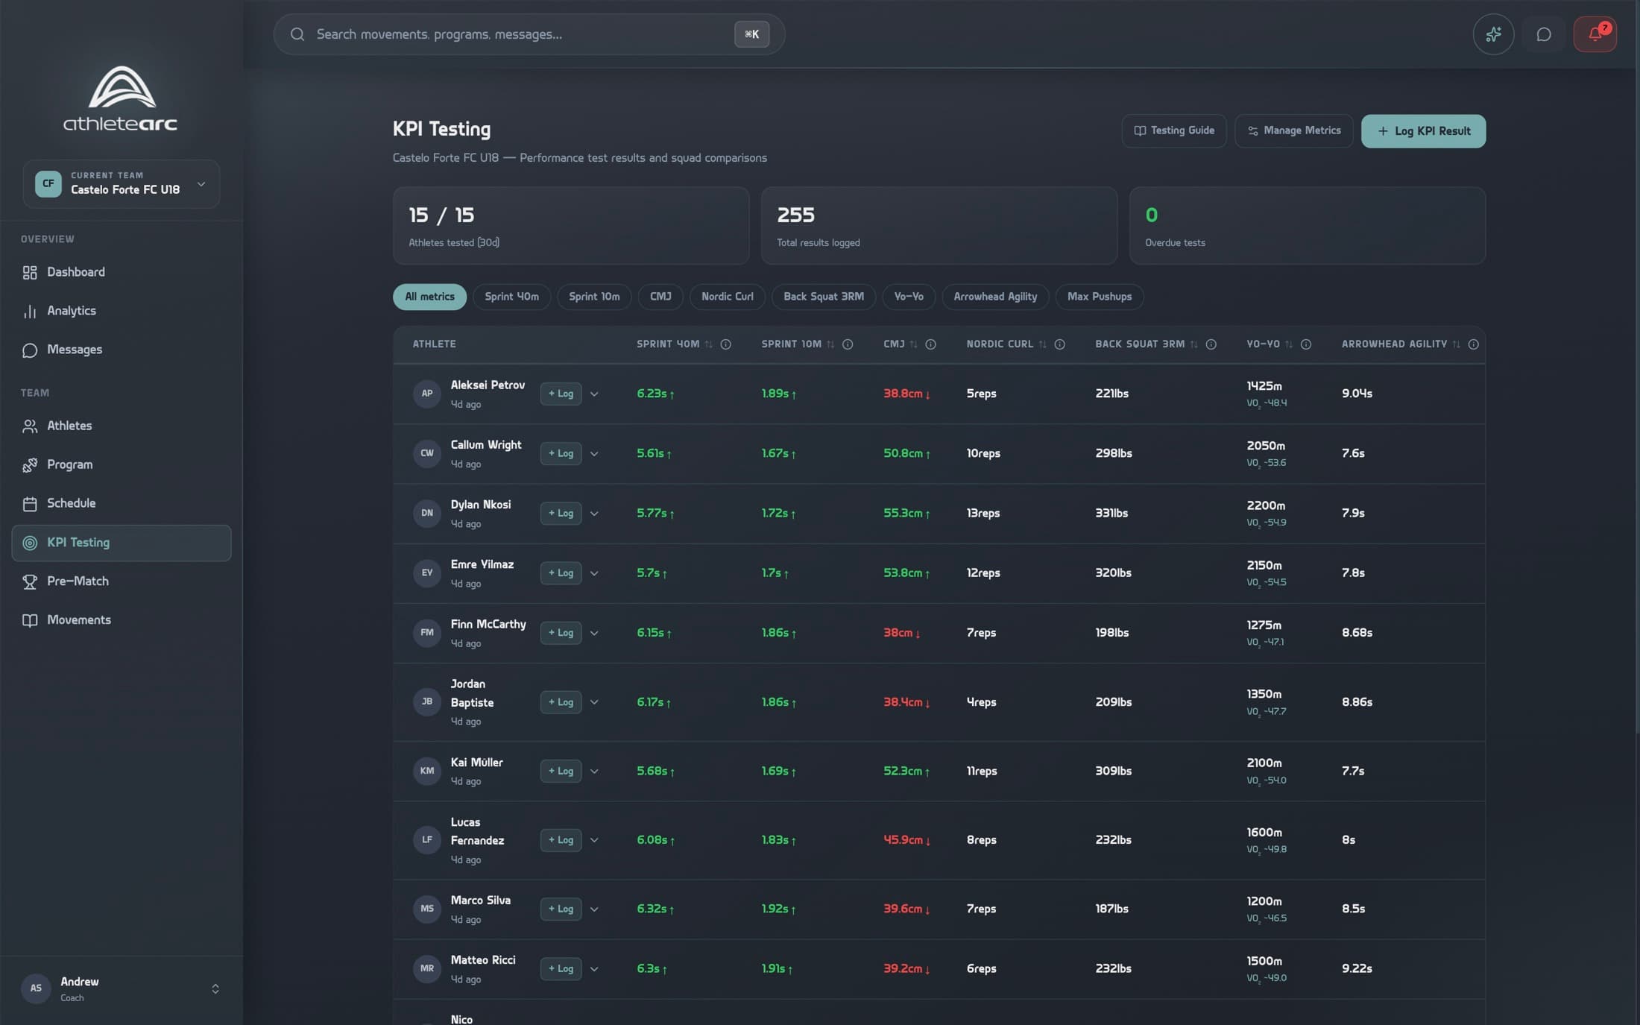
Task: Expand Jordan Baptiste's row chevron
Action: coord(594,702)
